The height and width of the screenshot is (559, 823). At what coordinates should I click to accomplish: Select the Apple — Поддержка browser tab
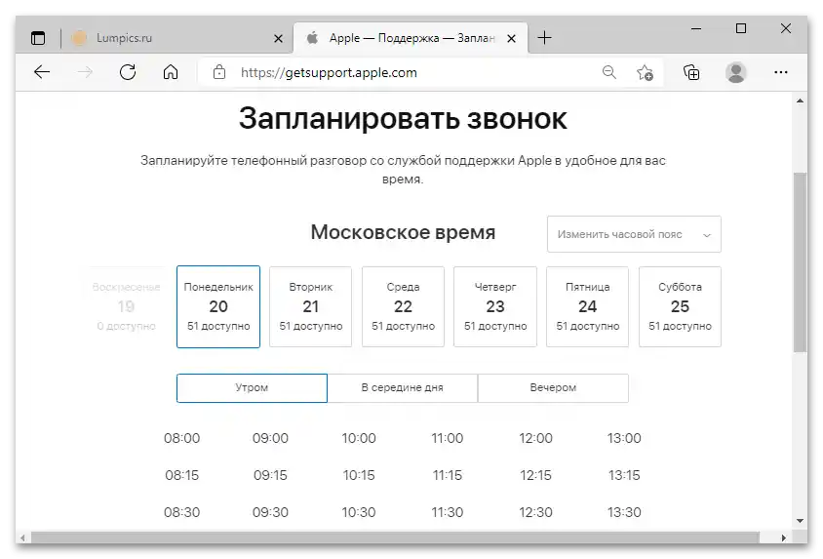[411, 38]
